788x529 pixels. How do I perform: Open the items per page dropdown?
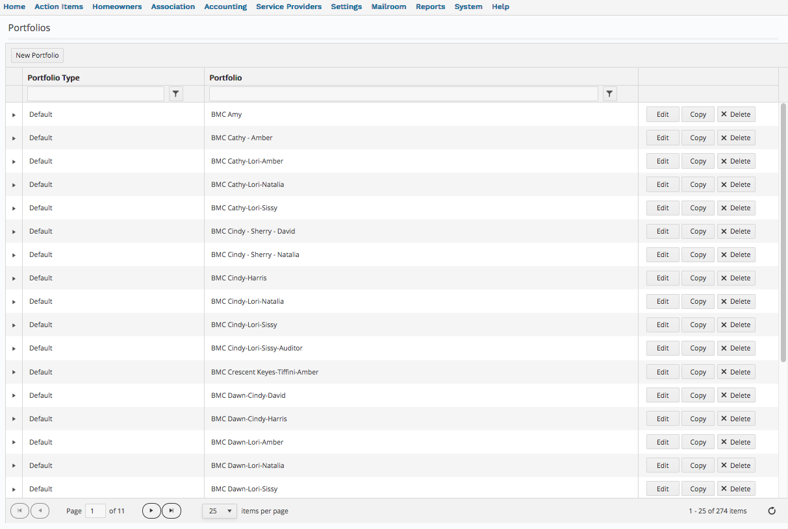point(220,511)
